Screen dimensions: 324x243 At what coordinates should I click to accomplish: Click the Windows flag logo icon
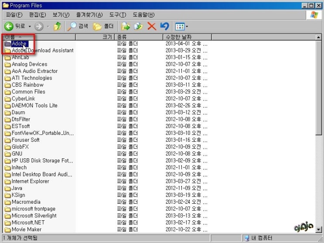(x=314, y=15)
